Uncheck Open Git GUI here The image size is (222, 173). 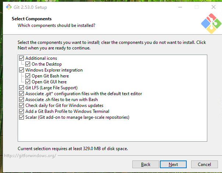(x=28, y=82)
